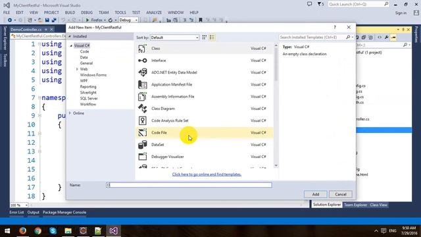Select the DataSet template icon
Viewport: 421px width, 237px height.
point(142,145)
